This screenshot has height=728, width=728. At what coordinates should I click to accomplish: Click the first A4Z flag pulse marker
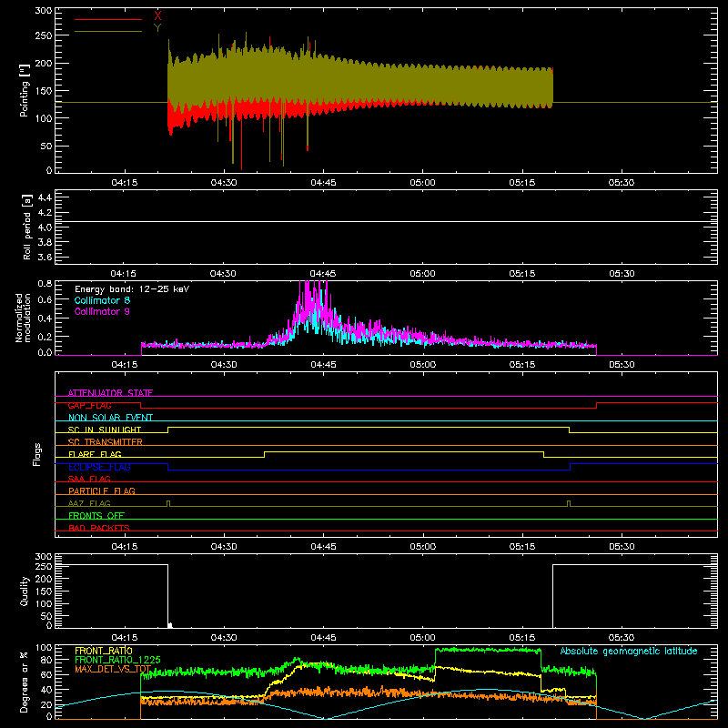pyautogui.click(x=168, y=503)
